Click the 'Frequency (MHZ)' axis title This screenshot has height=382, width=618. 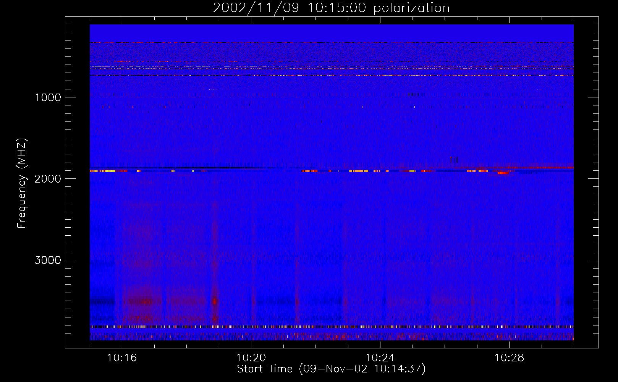(x=22, y=183)
